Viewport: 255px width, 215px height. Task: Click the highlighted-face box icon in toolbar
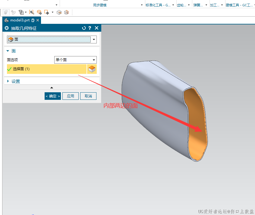(59, 12)
